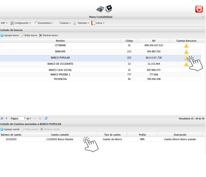Screen dimensions: 206x177
Task: Click the page number input field
Action: [x=22, y=118]
